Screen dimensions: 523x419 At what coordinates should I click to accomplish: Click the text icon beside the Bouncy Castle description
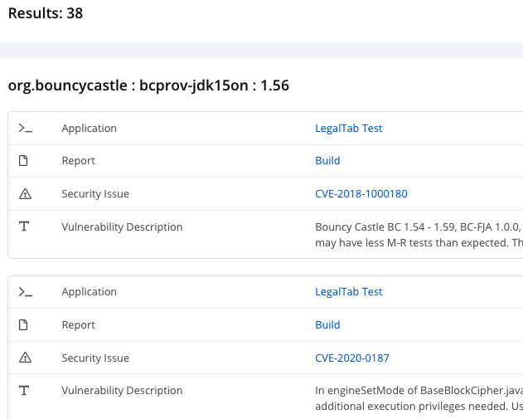point(25,227)
